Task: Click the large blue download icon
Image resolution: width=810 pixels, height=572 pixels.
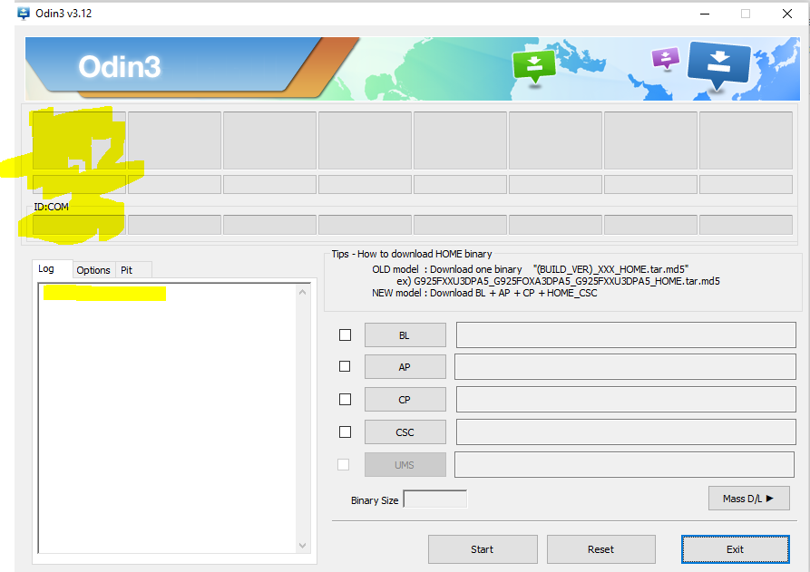Action: [718, 64]
